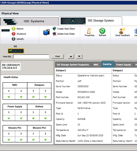
Task: Click capacity value 6453GB
Action: click(81, 119)
